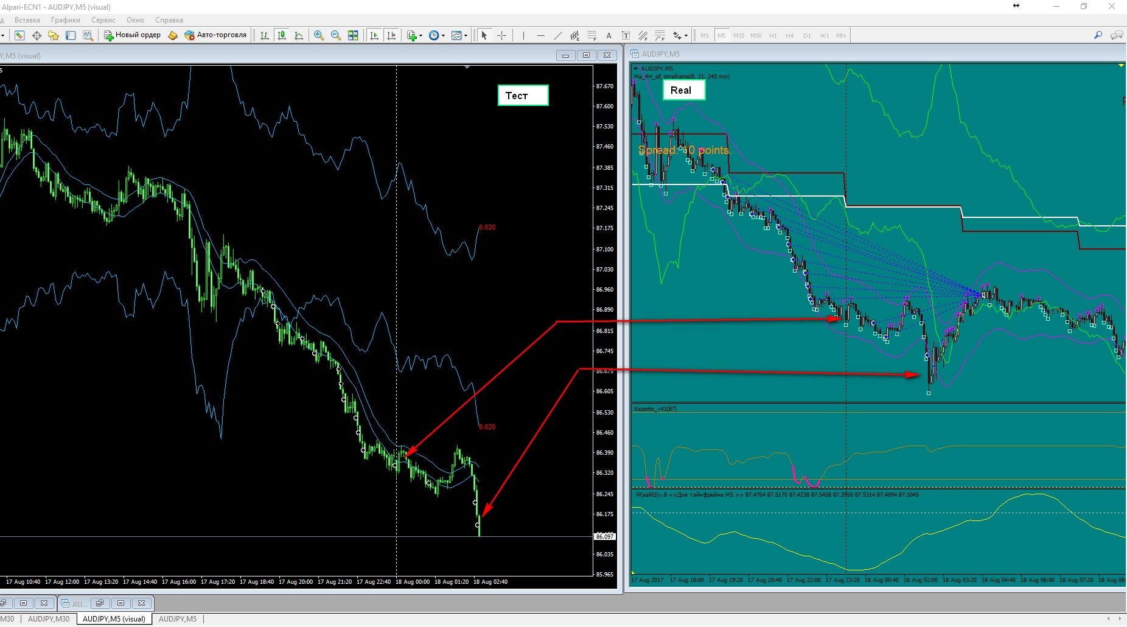
Task: Open the Сервис menu
Action: (103, 20)
